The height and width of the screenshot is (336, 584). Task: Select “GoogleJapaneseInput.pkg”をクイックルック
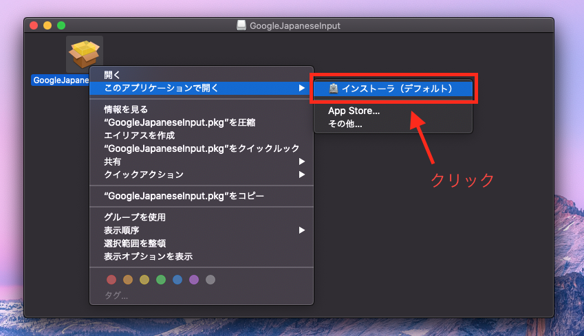click(202, 148)
